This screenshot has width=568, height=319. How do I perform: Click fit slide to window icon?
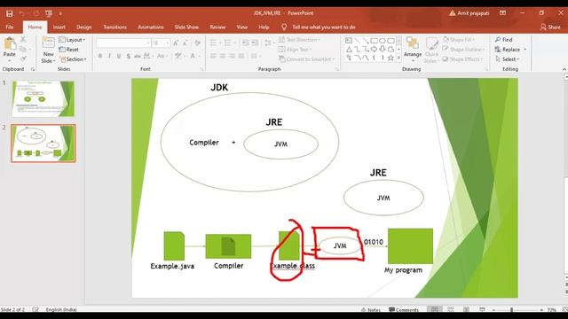(564, 310)
